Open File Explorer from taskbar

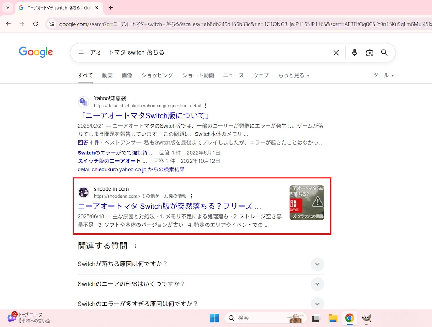pyautogui.click(x=333, y=318)
